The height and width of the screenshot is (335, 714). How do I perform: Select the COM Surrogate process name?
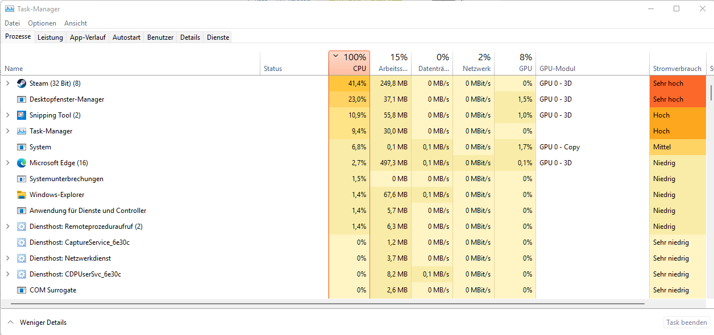coord(53,290)
